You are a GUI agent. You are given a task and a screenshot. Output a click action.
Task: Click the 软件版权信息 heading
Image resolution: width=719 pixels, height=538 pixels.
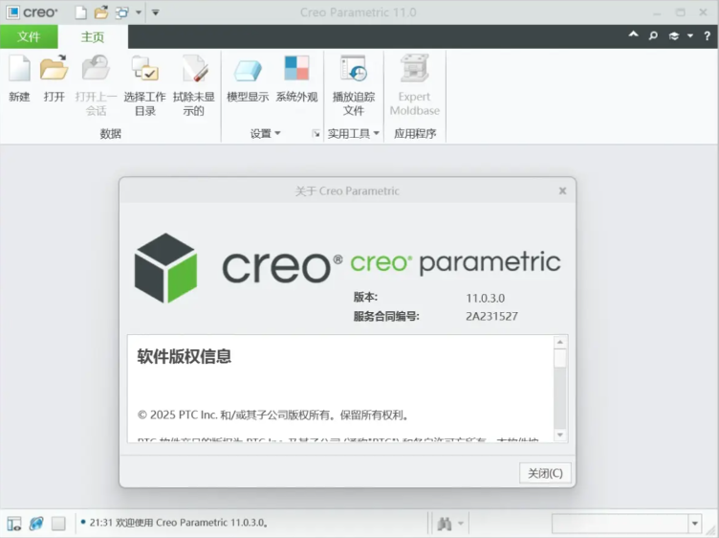coord(184,357)
